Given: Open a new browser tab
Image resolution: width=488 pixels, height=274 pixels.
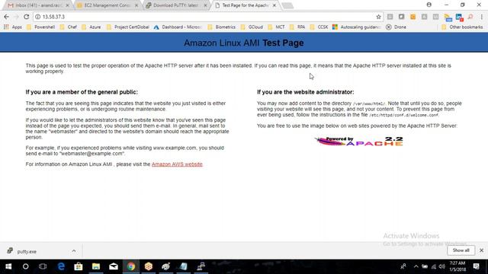Looking at the screenshot, I should coord(287,5).
